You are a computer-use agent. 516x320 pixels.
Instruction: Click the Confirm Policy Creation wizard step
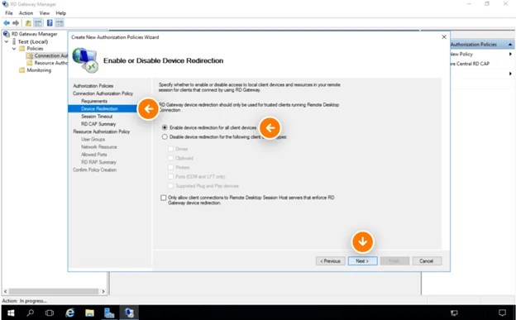tap(94, 170)
